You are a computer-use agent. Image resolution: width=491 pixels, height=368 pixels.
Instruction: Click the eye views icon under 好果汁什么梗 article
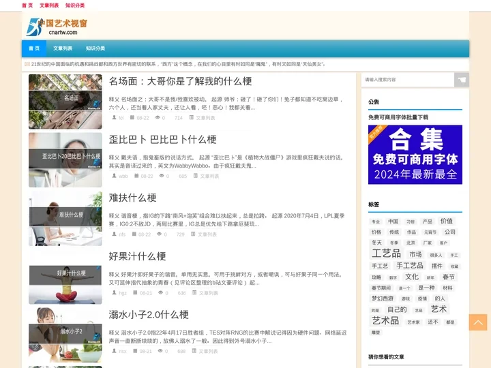[x=161, y=292]
